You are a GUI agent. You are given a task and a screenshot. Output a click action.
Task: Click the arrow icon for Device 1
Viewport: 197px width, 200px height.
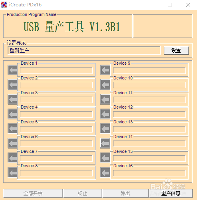tap(13, 70)
